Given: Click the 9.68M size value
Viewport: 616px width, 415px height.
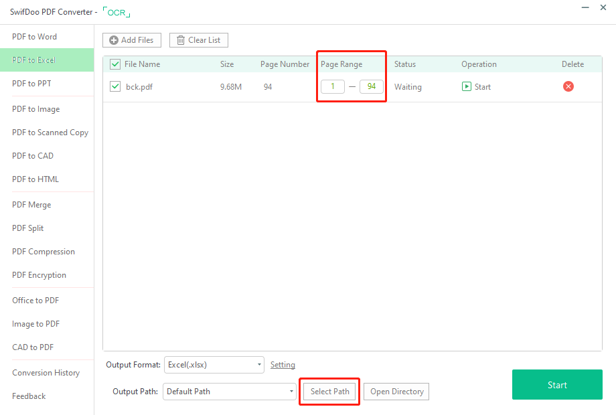Looking at the screenshot, I should [x=230, y=87].
